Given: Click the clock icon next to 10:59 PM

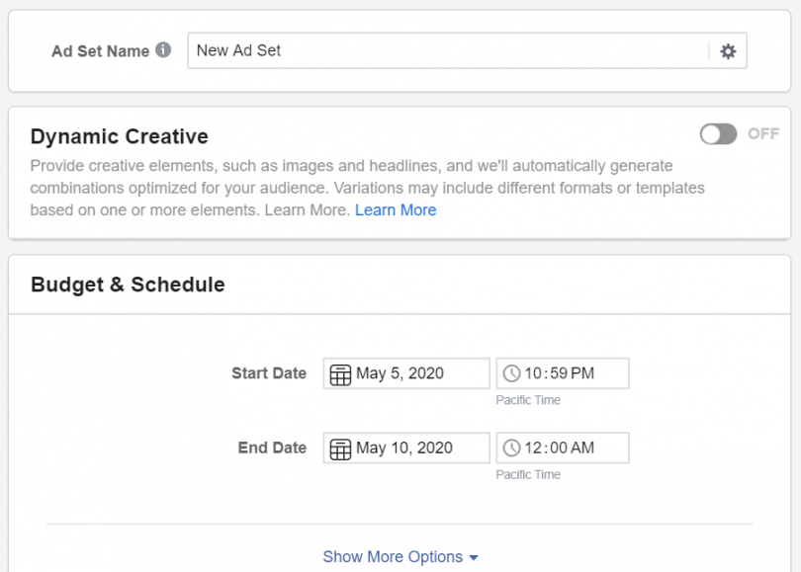Looking at the screenshot, I should 512,372.
